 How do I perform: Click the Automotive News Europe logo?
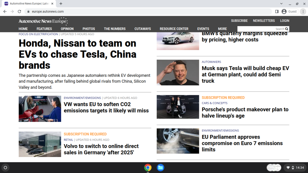pyautogui.click(x=43, y=21)
